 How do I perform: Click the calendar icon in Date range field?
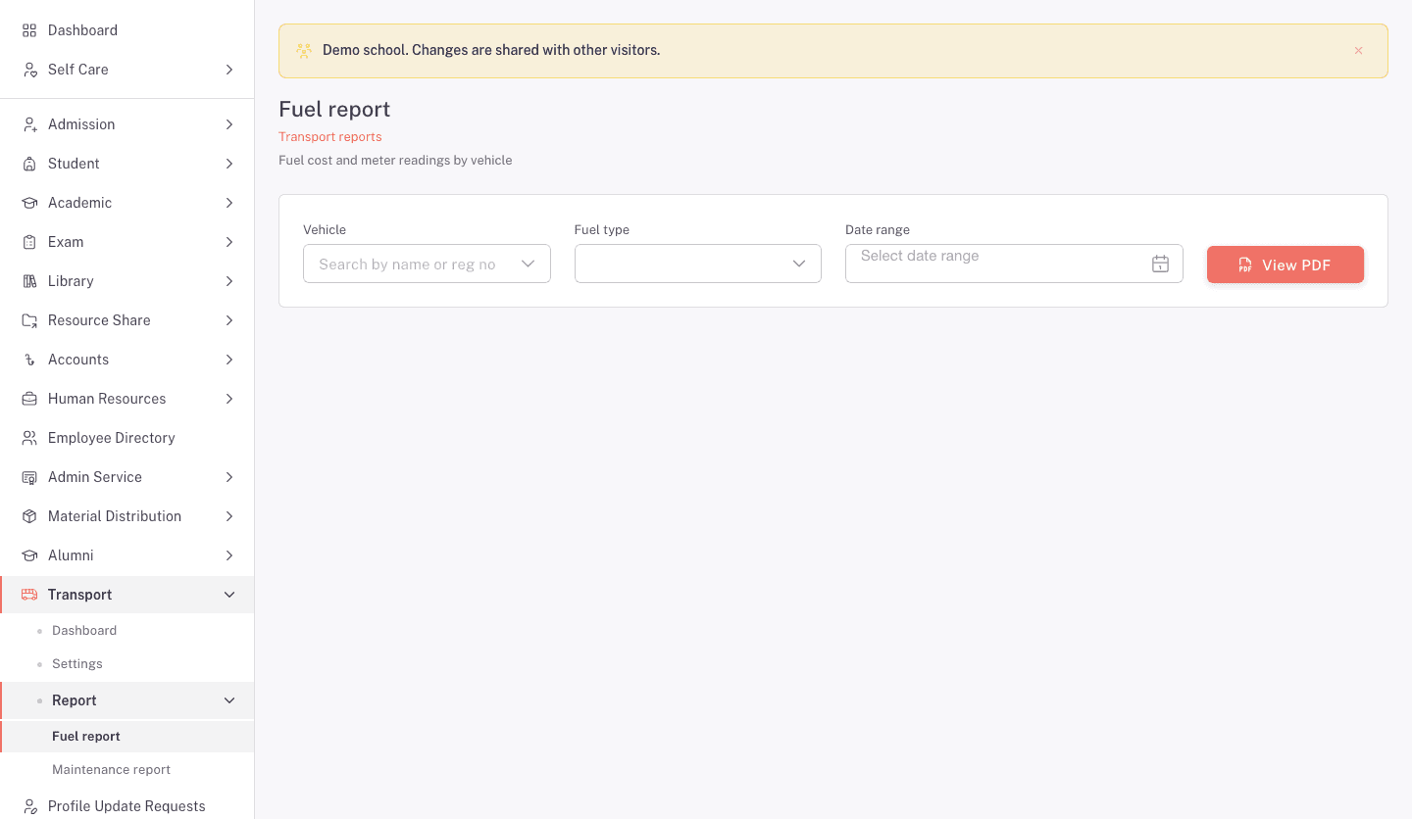point(1160,264)
